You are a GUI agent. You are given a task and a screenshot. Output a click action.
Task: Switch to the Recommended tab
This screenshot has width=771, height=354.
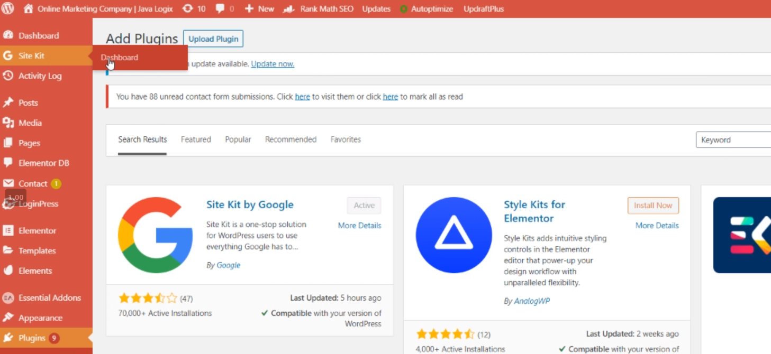pyautogui.click(x=291, y=139)
